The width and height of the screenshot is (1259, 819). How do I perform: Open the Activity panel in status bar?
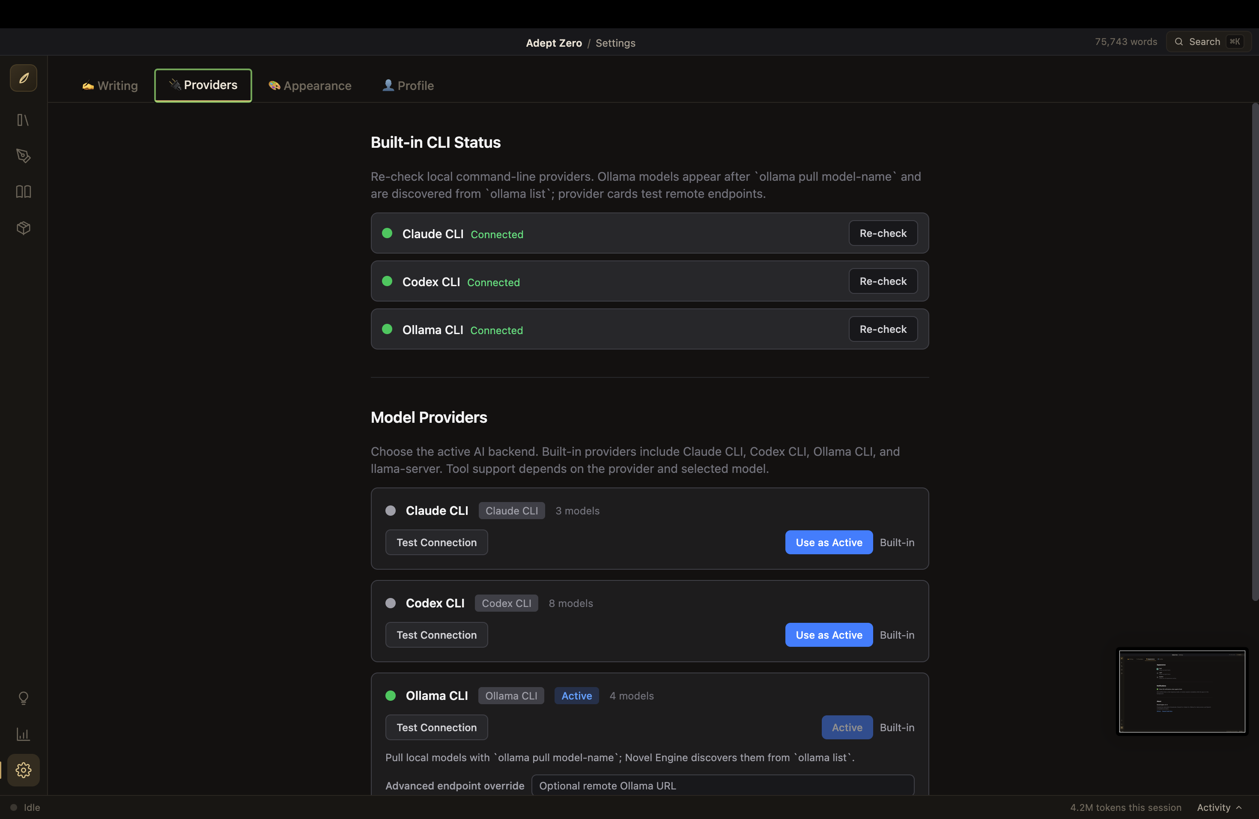(1219, 807)
